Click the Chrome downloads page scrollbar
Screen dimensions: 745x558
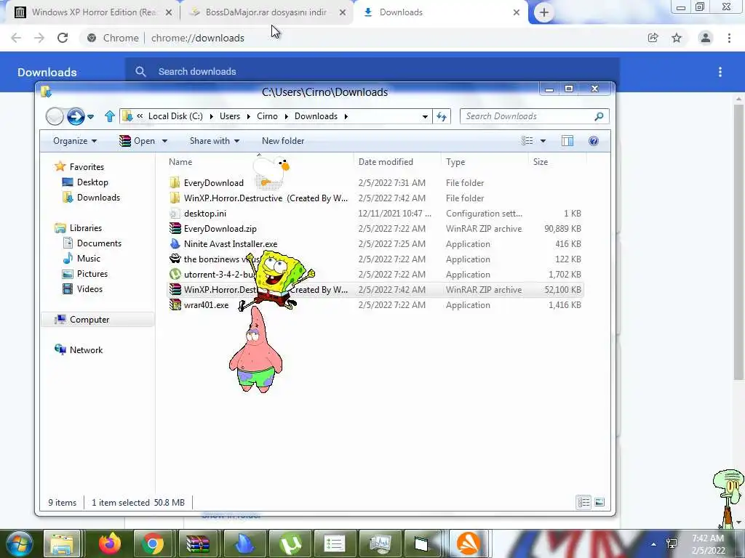[738, 242]
